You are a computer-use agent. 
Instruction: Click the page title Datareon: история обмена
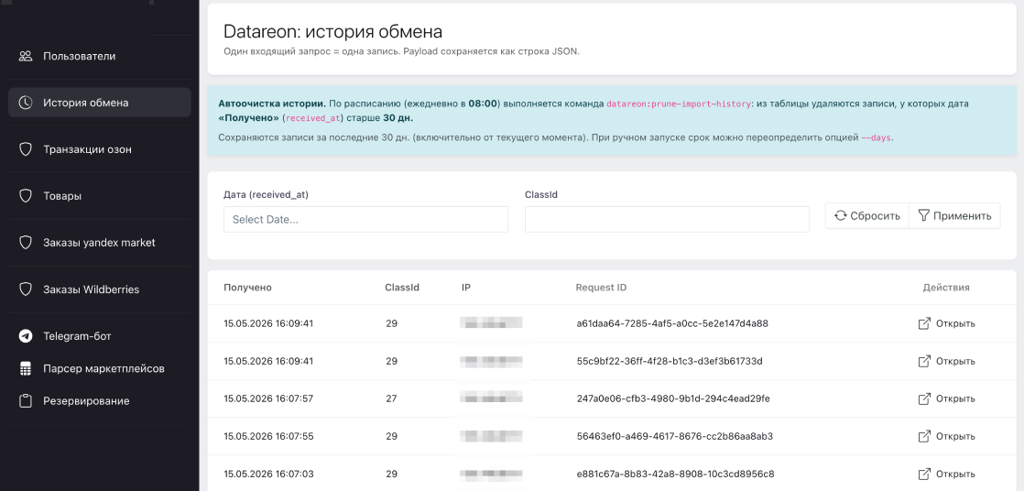[333, 31]
